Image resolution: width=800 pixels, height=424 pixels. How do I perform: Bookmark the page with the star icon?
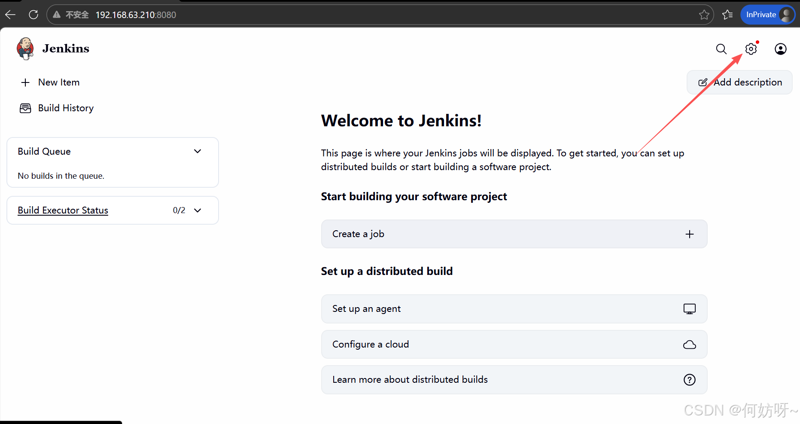click(704, 15)
